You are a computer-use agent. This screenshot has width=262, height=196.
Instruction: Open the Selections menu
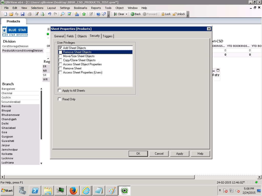point(37,8)
